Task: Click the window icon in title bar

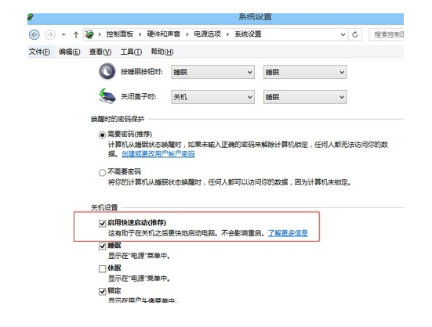Action: coord(31,17)
